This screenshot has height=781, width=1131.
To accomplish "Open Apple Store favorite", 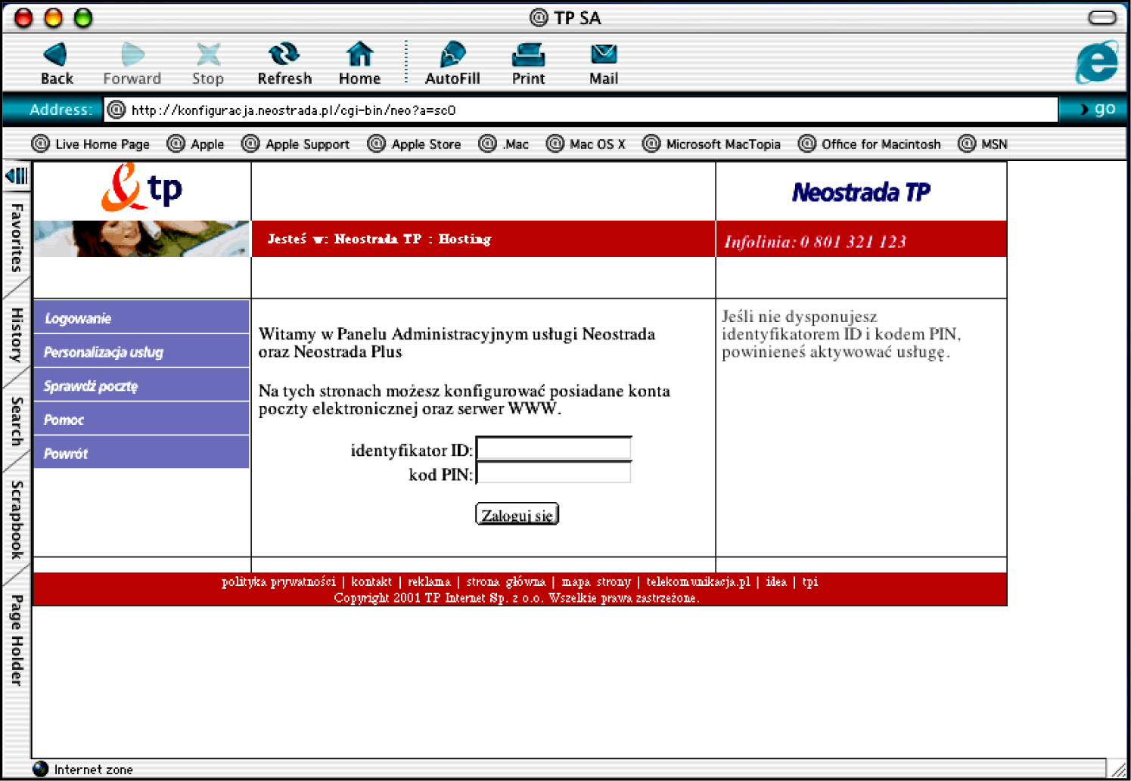I will (x=415, y=144).
